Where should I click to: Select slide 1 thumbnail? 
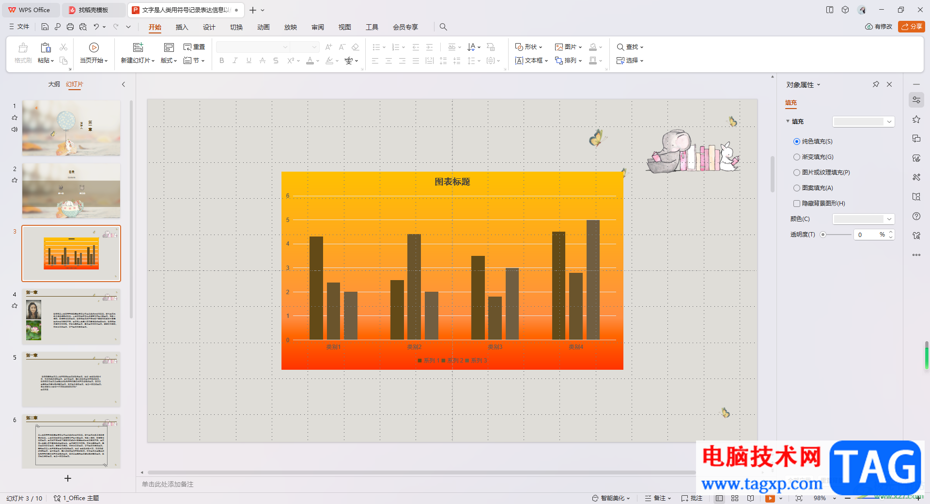71,128
